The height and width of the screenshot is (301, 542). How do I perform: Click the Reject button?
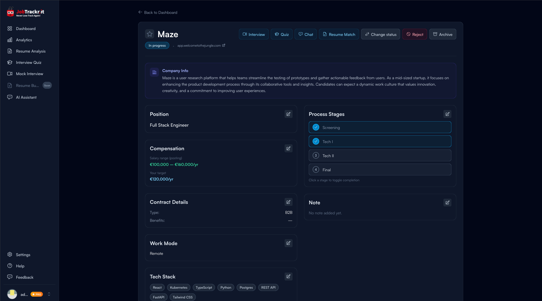point(414,34)
